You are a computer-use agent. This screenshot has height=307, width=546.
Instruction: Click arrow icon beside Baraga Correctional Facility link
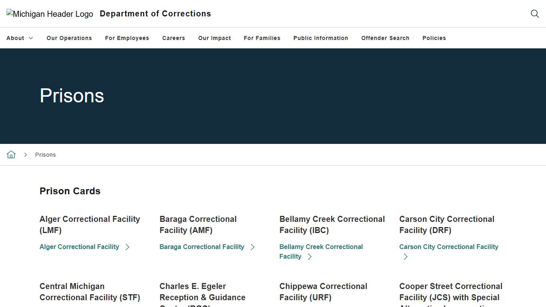click(x=253, y=247)
